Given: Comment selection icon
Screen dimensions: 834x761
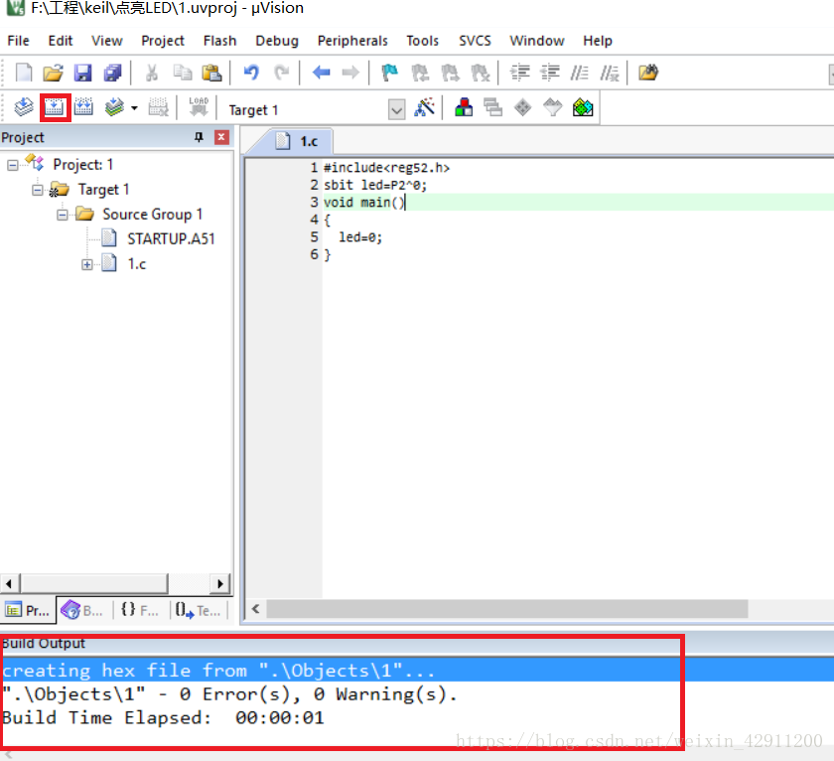Looking at the screenshot, I should 579,73.
